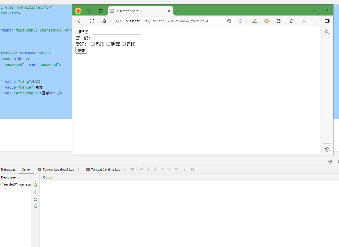The height and width of the screenshot is (247, 339).
Task: Toggle the Edge sidebar icon
Action: click(327, 21)
